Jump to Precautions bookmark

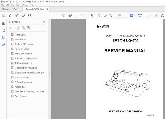tap(21, 40)
